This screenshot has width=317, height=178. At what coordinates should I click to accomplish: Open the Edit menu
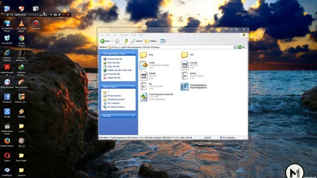[108, 35]
